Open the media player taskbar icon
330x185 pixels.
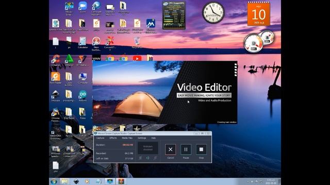[x=87, y=181]
